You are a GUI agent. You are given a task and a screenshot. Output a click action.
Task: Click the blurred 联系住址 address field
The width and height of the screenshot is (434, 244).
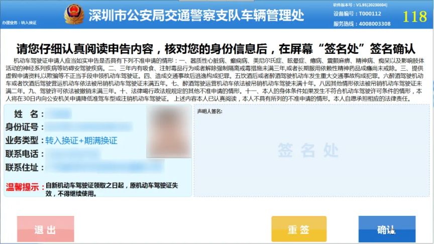pos(104,167)
